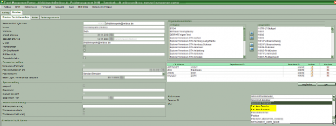Toggle the manuell gesperrt checkbox
Viewport: 336px width, 126px height.
tap(84, 94)
